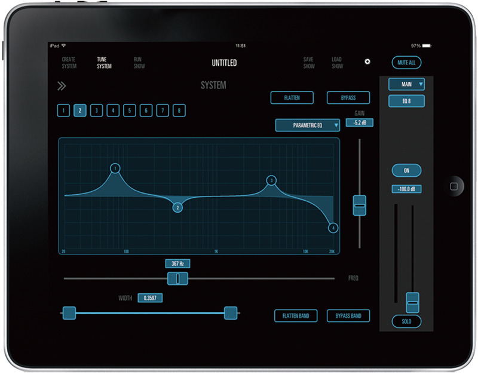Select band 2 button
The height and width of the screenshot is (374, 478).
tap(80, 111)
